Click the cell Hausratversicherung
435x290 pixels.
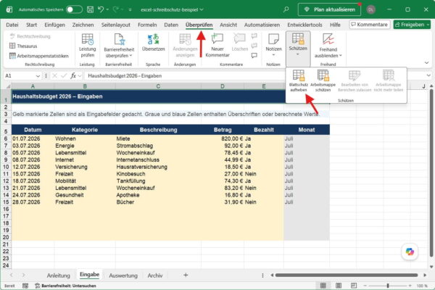click(x=158, y=167)
